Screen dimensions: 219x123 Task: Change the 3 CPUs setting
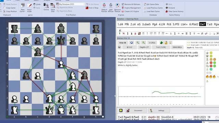click(152, 43)
